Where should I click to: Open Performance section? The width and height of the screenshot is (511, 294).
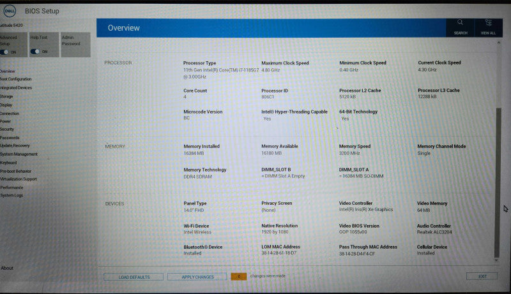tap(11, 187)
